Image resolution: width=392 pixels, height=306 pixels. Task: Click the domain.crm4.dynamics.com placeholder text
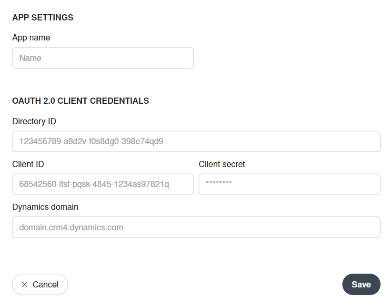point(71,227)
